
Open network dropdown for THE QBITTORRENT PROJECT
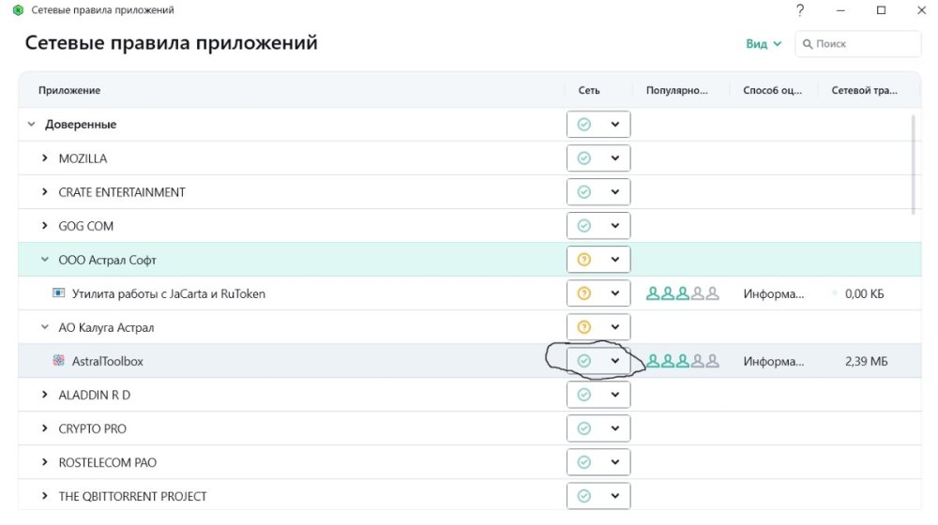point(598,496)
